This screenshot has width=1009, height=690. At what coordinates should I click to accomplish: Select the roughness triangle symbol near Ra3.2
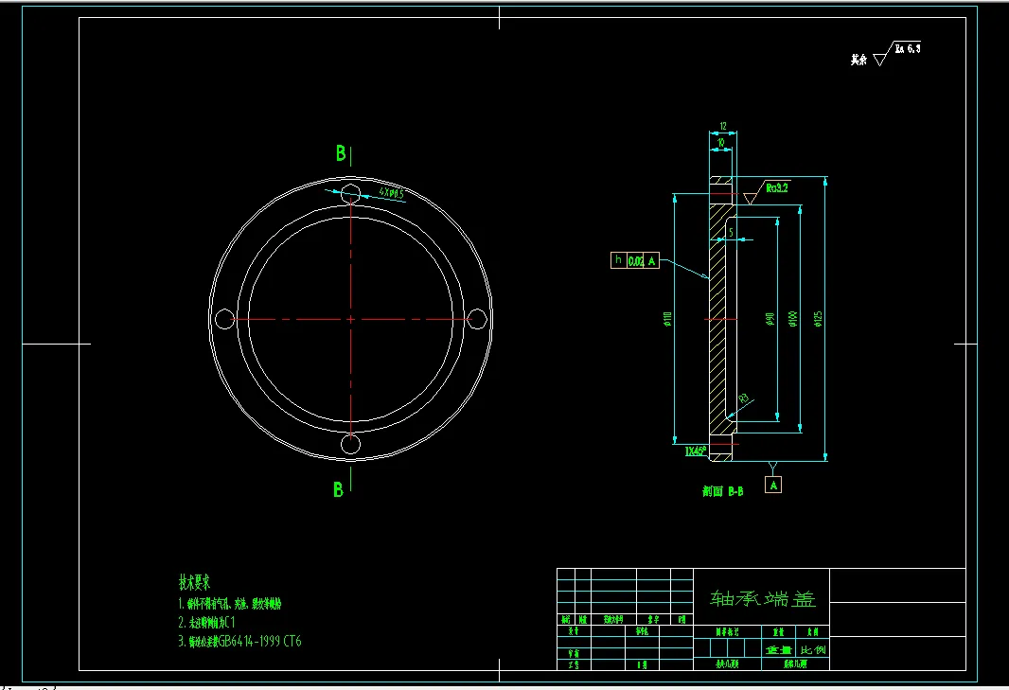pos(750,198)
